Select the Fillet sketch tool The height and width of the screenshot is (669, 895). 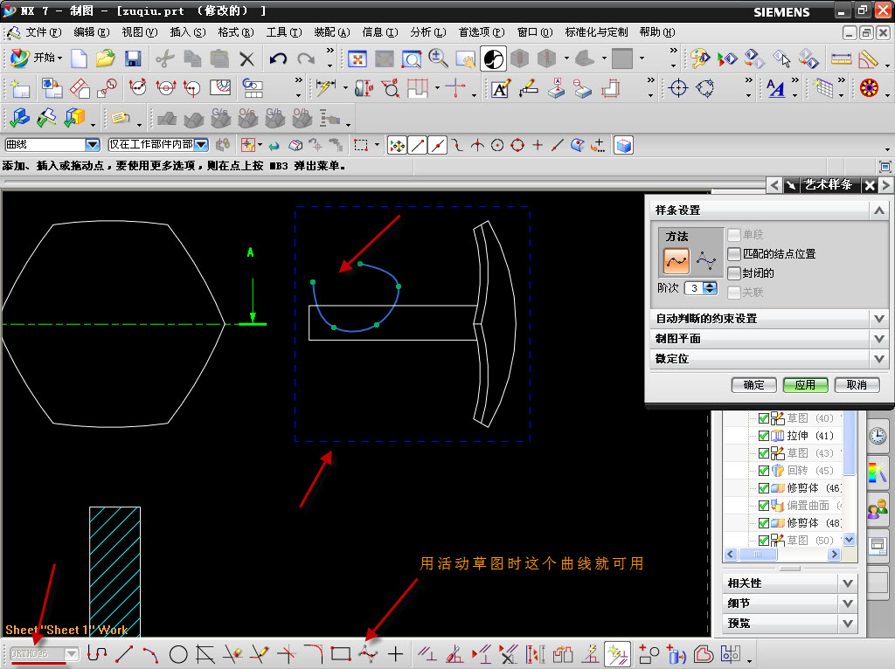(x=313, y=653)
